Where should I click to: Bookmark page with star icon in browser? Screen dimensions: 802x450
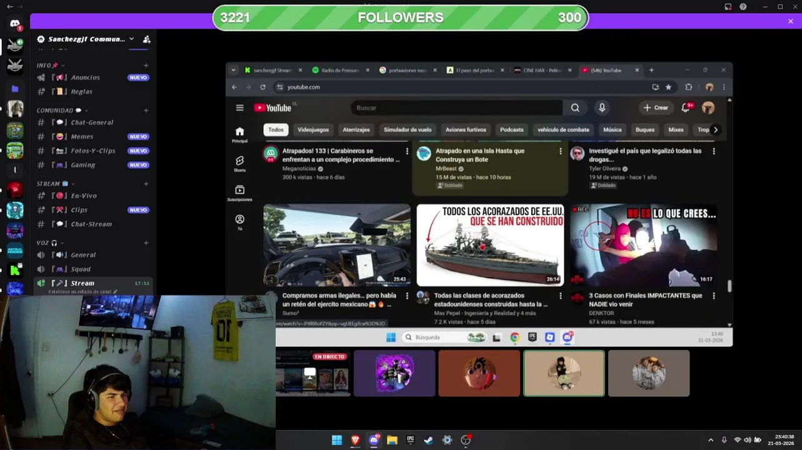click(x=668, y=87)
